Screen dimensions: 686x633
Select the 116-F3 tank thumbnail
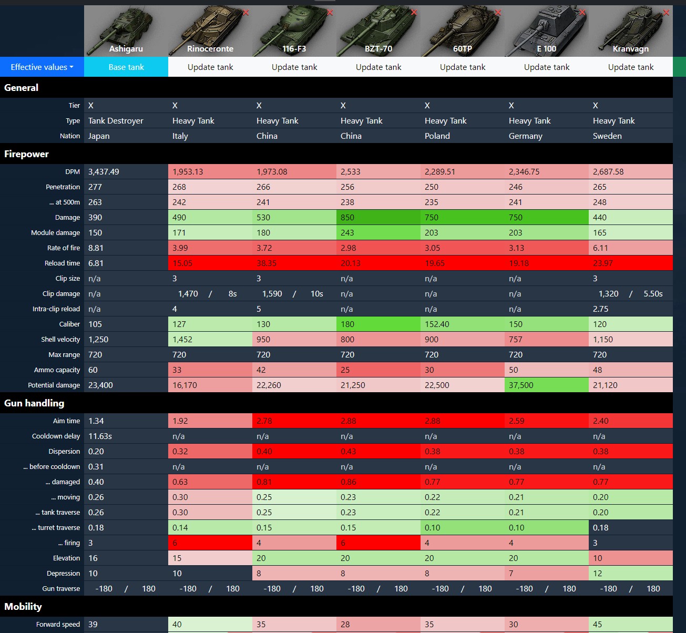tap(294, 31)
